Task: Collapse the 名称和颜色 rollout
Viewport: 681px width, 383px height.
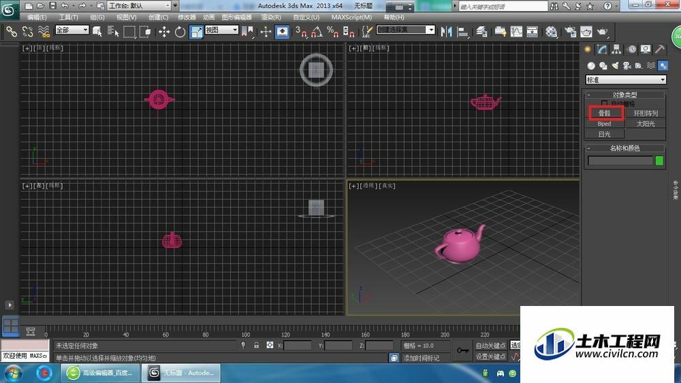Action: click(624, 149)
